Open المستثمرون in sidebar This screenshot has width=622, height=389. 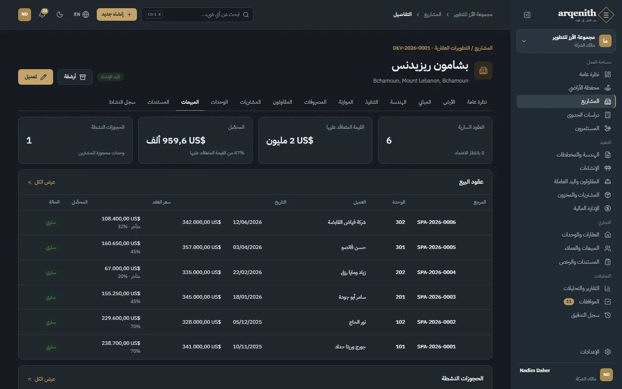coord(566,128)
